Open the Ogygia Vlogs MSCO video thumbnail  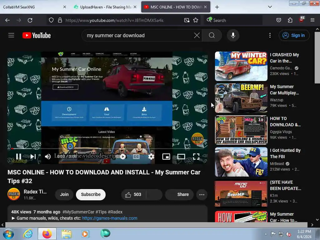241,130
